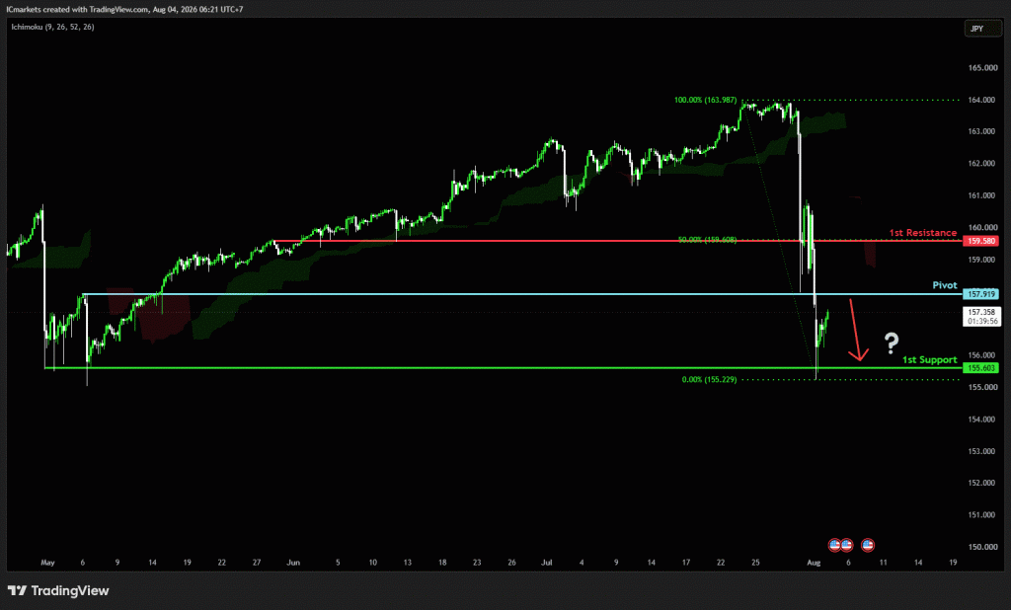Click the 0.00% (155.229) Fibonacci label
1011x610 pixels.
pyautogui.click(x=709, y=380)
